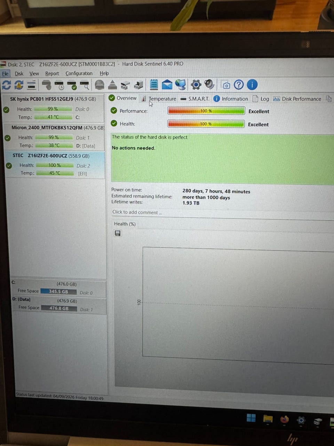Viewport: 334px width, 446px height.
Task: Click inside the Health (%) chart area
Action: (238, 305)
